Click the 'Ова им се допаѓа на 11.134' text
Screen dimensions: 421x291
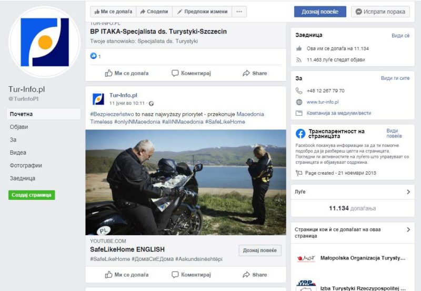pos(338,48)
